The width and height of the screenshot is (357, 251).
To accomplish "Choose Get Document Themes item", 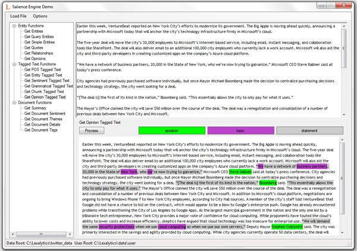I will pos(45,118).
